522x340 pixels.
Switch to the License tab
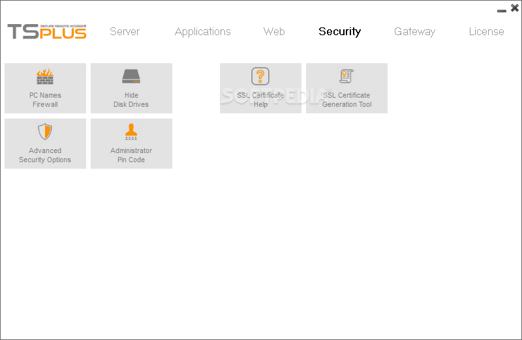pos(486,31)
